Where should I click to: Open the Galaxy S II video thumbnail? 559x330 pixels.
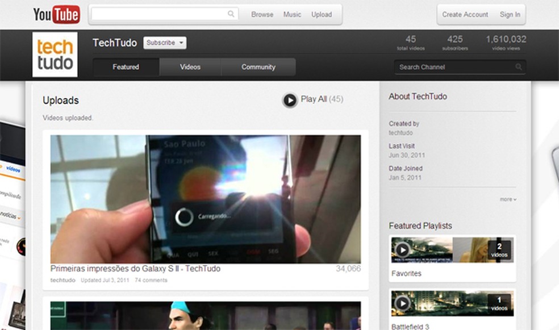click(x=205, y=199)
